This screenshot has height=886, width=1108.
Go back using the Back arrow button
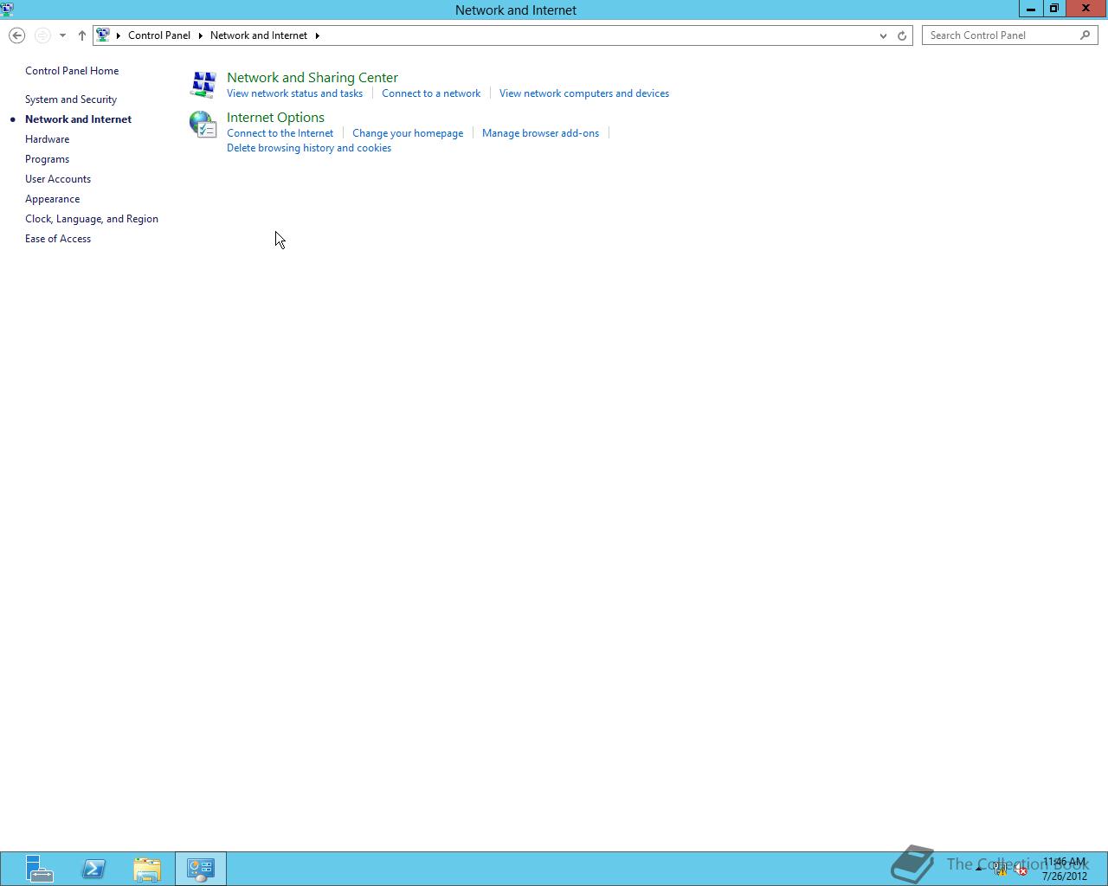click(x=16, y=35)
